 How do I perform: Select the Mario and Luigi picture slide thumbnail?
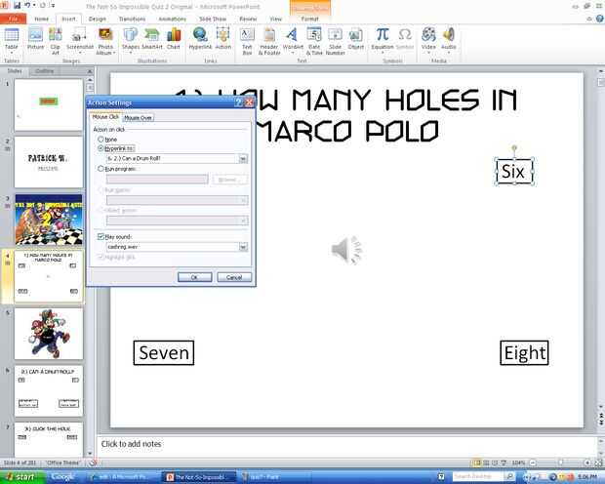(x=49, y=334)
